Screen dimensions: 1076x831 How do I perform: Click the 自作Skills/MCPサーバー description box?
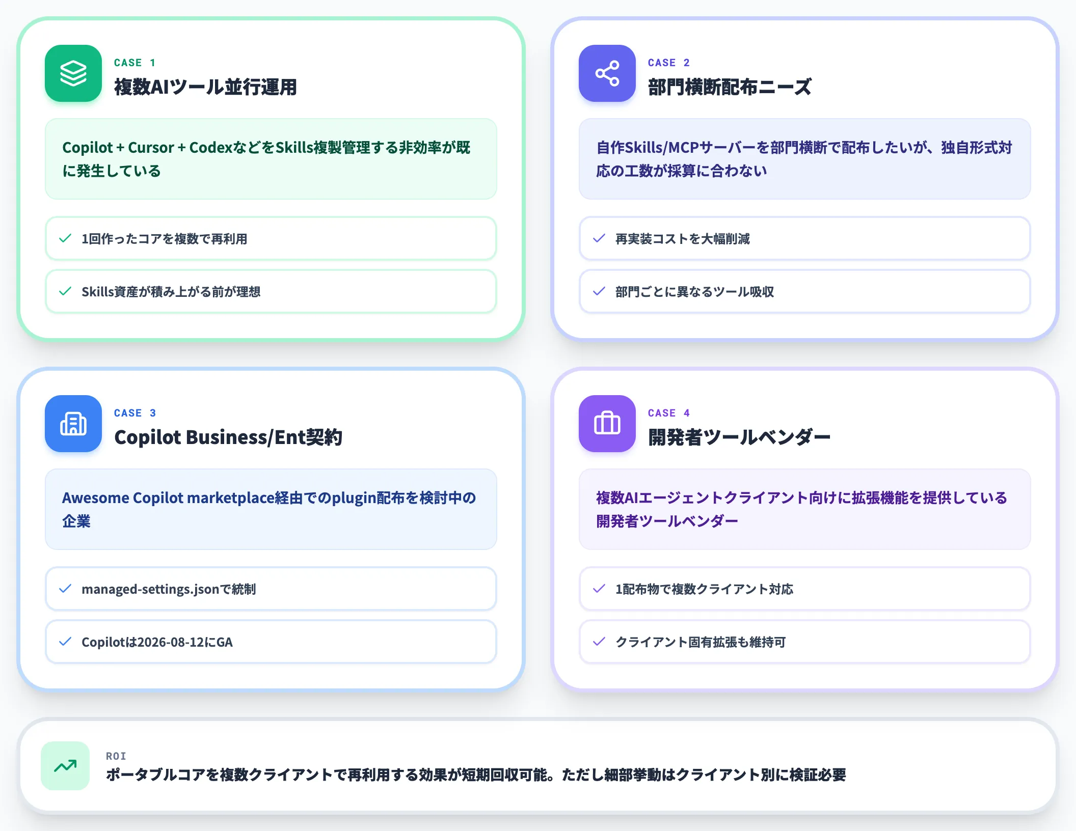pyautogui.click(x=805, y=159)
